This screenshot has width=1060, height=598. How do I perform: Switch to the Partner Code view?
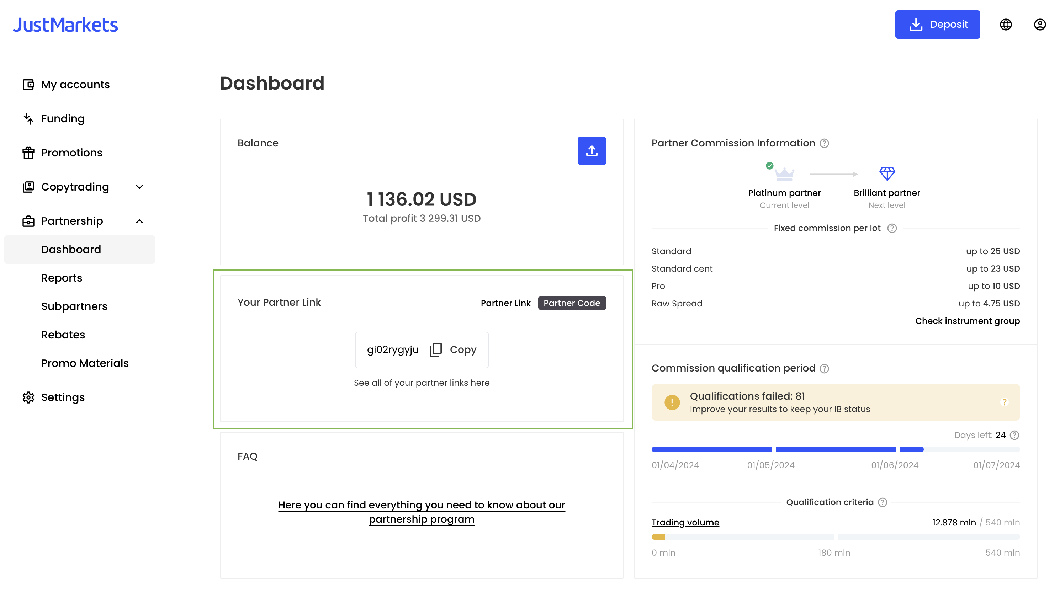pos(572,303)
